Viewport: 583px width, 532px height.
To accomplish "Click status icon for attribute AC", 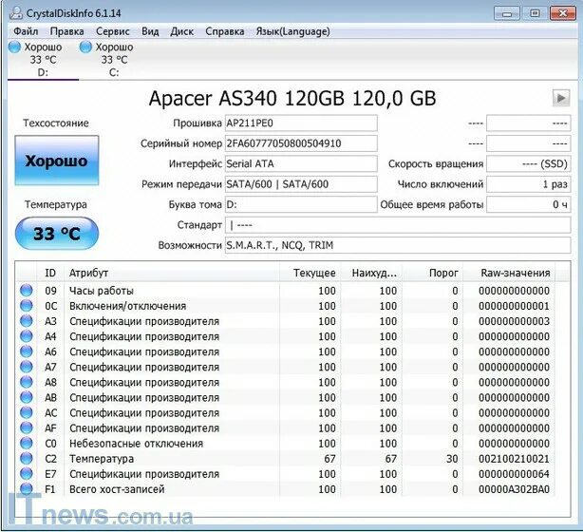I will click(x=26, y=412).
